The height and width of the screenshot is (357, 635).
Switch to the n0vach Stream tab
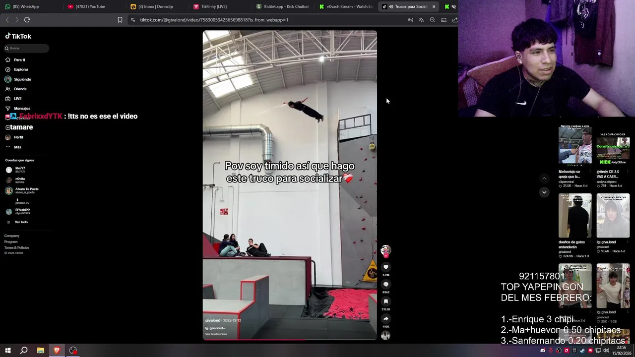pyautogui.click(x=346, y=6)
